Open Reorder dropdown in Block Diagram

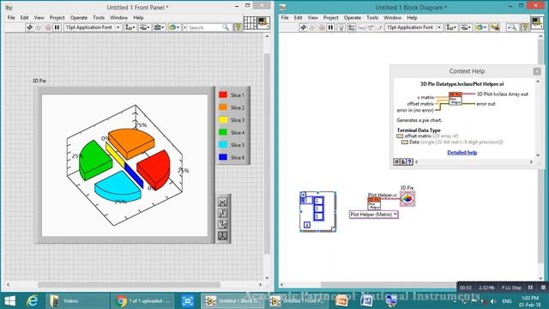pos(481,27)
